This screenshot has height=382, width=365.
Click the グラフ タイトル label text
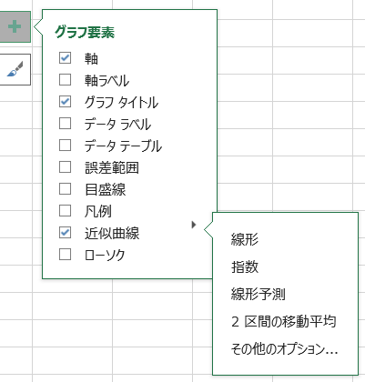pos(121,102)
